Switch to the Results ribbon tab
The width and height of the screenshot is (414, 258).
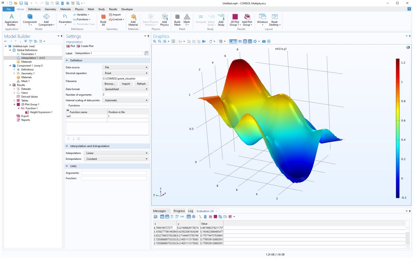(x=113, y=9)
